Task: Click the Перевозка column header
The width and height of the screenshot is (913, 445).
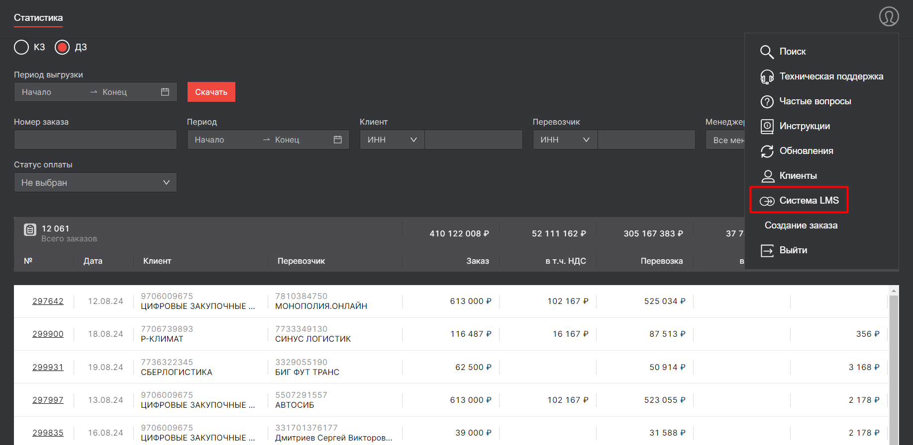Action: (x=662, y=261)
